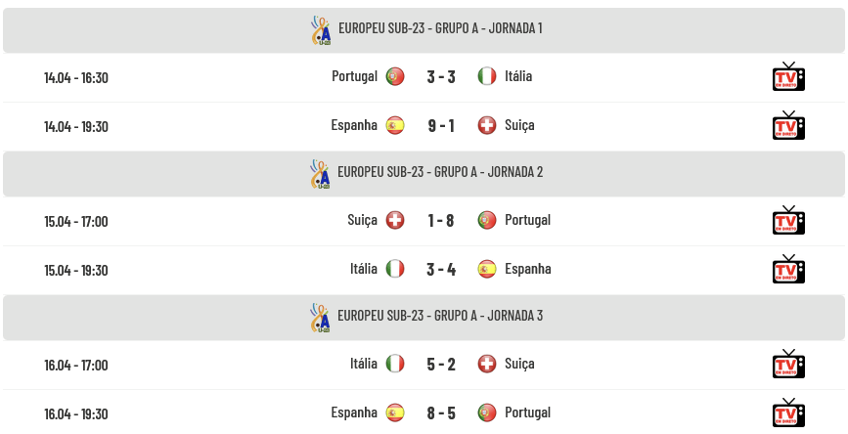Image resolution: width=848 pixels, height=434 pixels.
Task: Open TV live icon for Itália 3-4 Espanha
Action: pos(788,269)
